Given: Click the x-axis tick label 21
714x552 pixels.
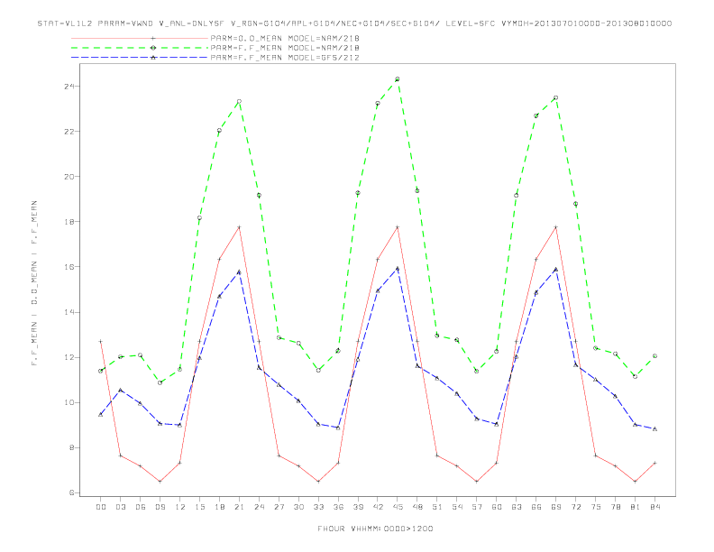Looking at the screenshot, I should 239,507.
